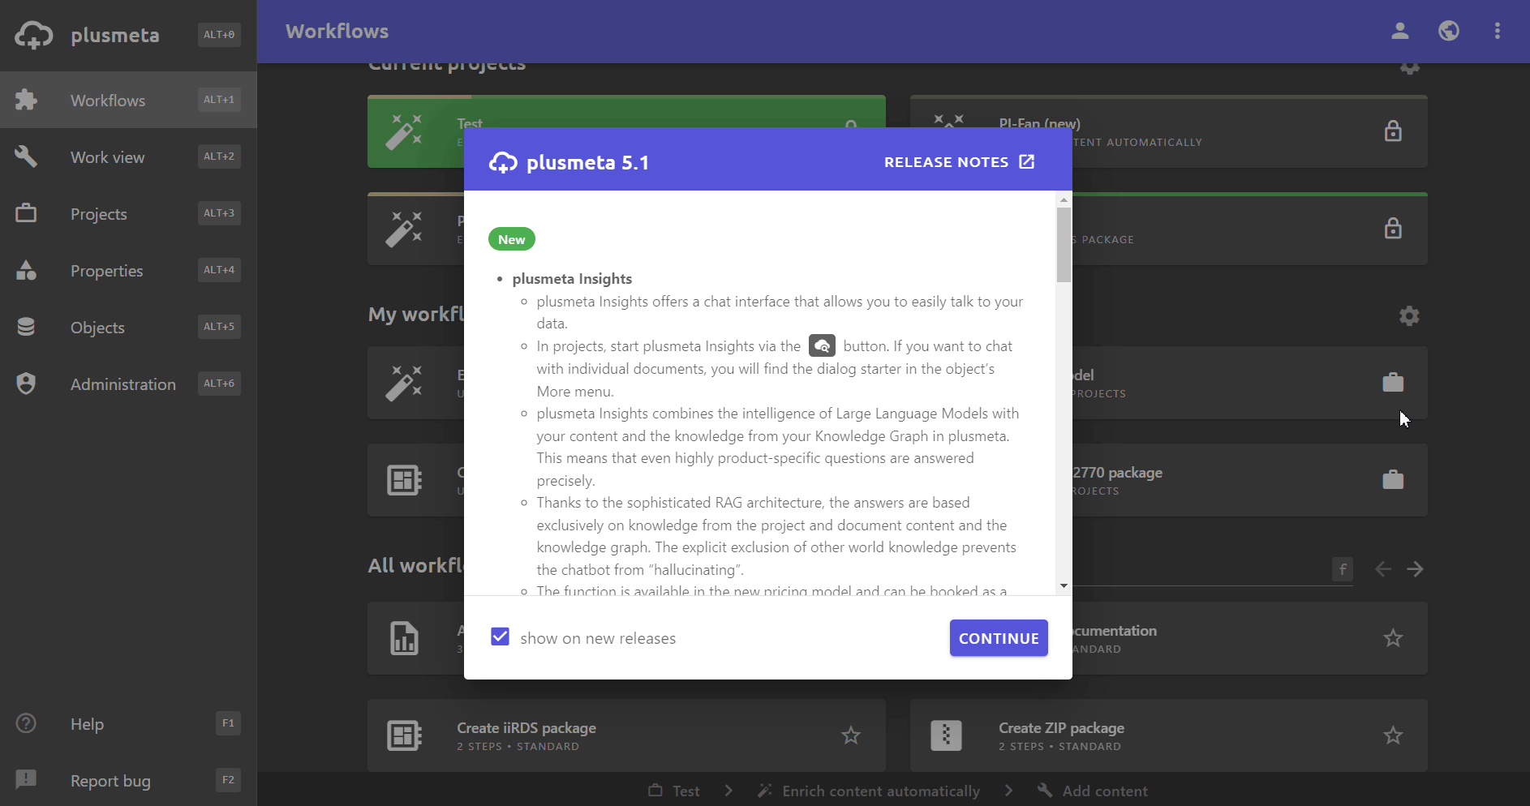Click Add content breadcrumb
The height and width of the screenshot is (806, 1530).
(x=1093, y=791)
